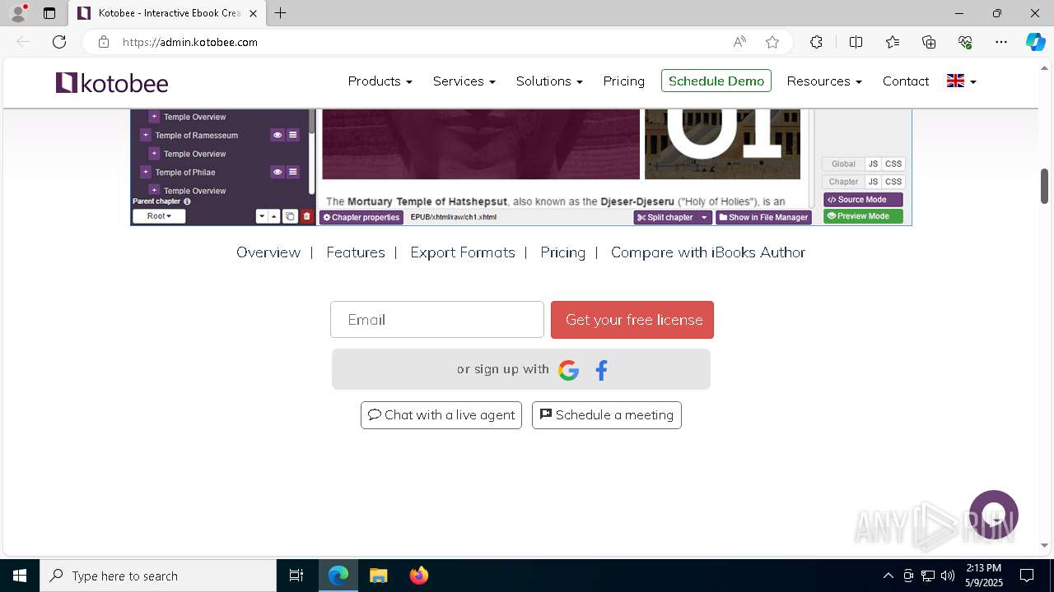The image size is (1054, 592).
Task: Open the Favorites list icon
Action: click(x=893, y=42)
